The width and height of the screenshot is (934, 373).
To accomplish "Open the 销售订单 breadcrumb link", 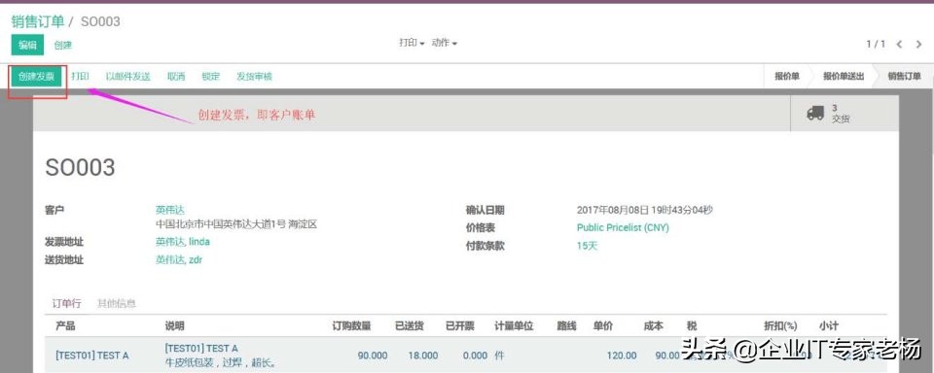I will pyautogui.click(x=38, y=22).
